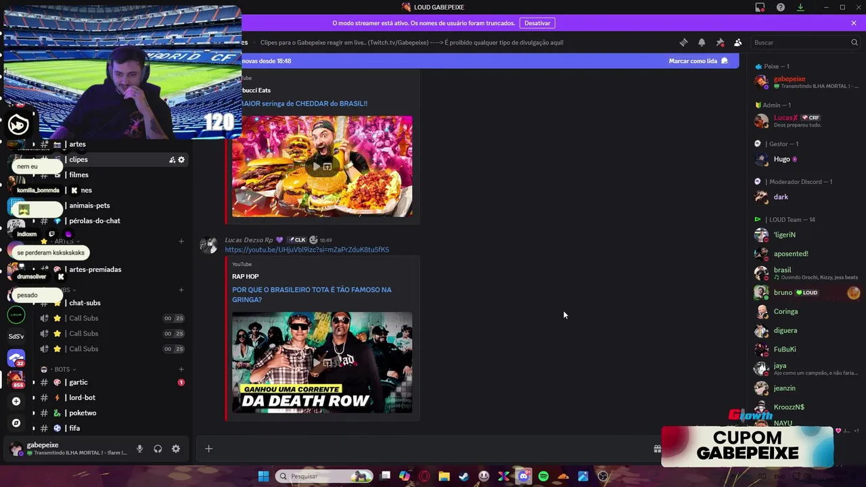866x487 pixels.
Task: Open OBS Studio from the taskbar
Action: (x=603, y=476)
